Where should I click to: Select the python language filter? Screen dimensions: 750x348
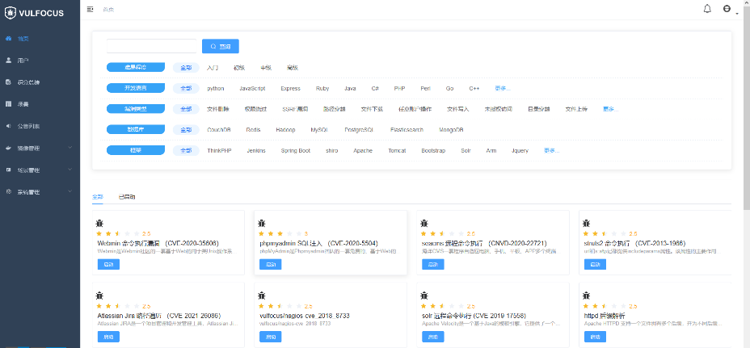215,88
